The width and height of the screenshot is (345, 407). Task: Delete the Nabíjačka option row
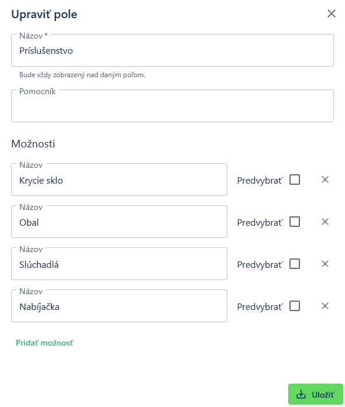[x=325, y=306]
